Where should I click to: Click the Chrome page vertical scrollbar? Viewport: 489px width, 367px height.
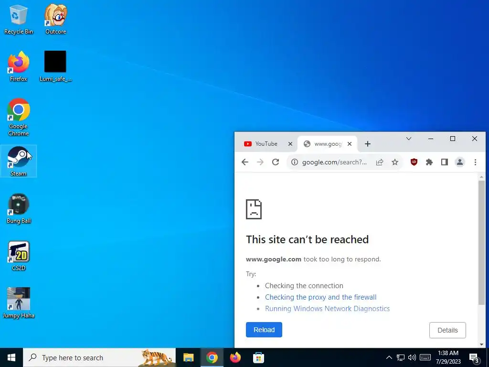(x=481, y=242)
